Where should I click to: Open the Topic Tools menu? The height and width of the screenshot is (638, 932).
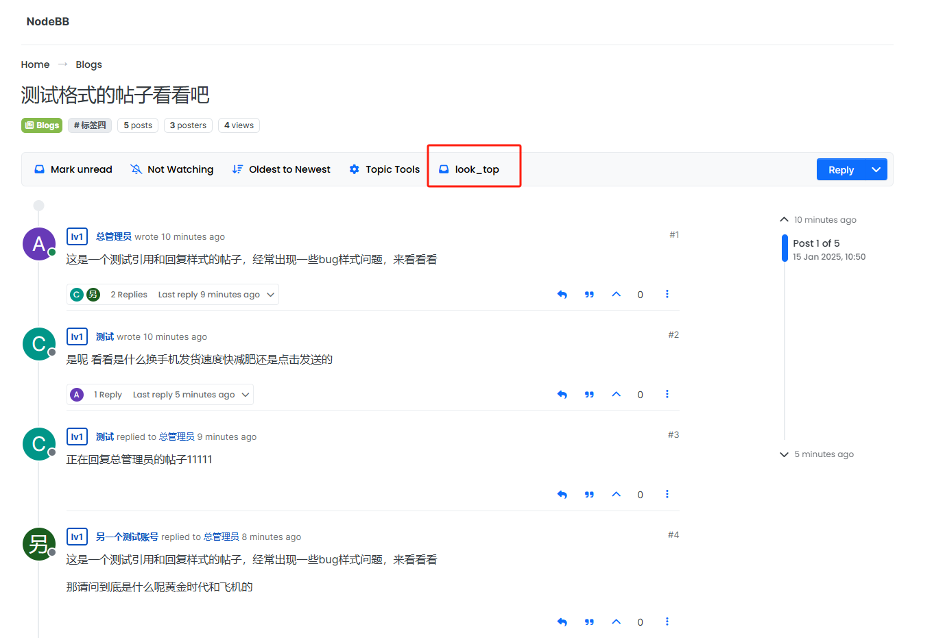[x=384, y=169]
